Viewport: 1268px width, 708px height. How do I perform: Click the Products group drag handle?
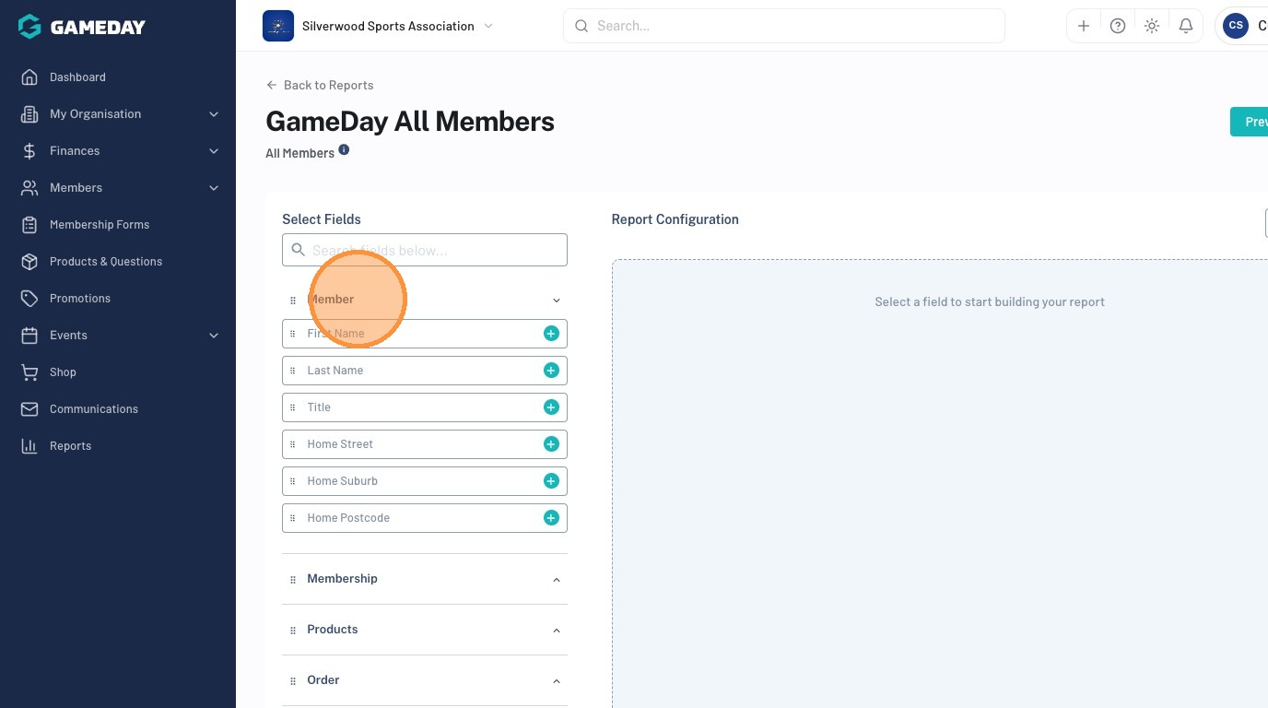[293, 631]
